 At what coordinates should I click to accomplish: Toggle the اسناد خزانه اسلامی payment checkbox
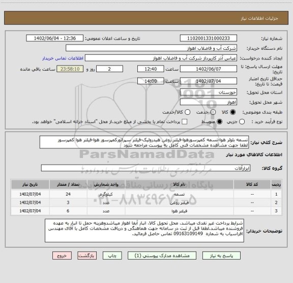pos(185,122)
